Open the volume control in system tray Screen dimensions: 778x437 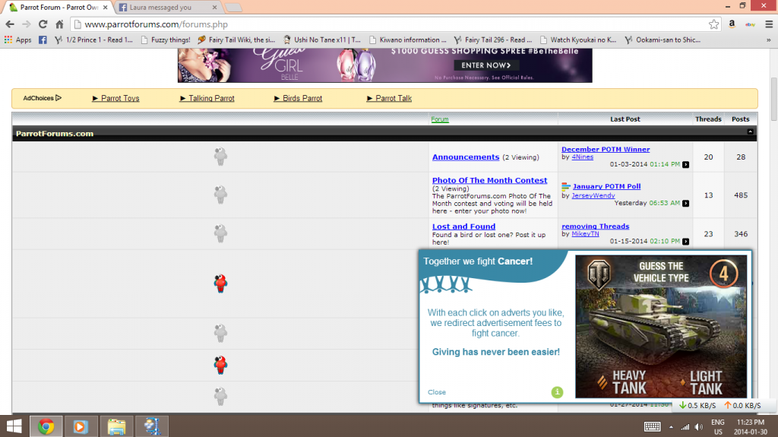(x=699, y=426)
